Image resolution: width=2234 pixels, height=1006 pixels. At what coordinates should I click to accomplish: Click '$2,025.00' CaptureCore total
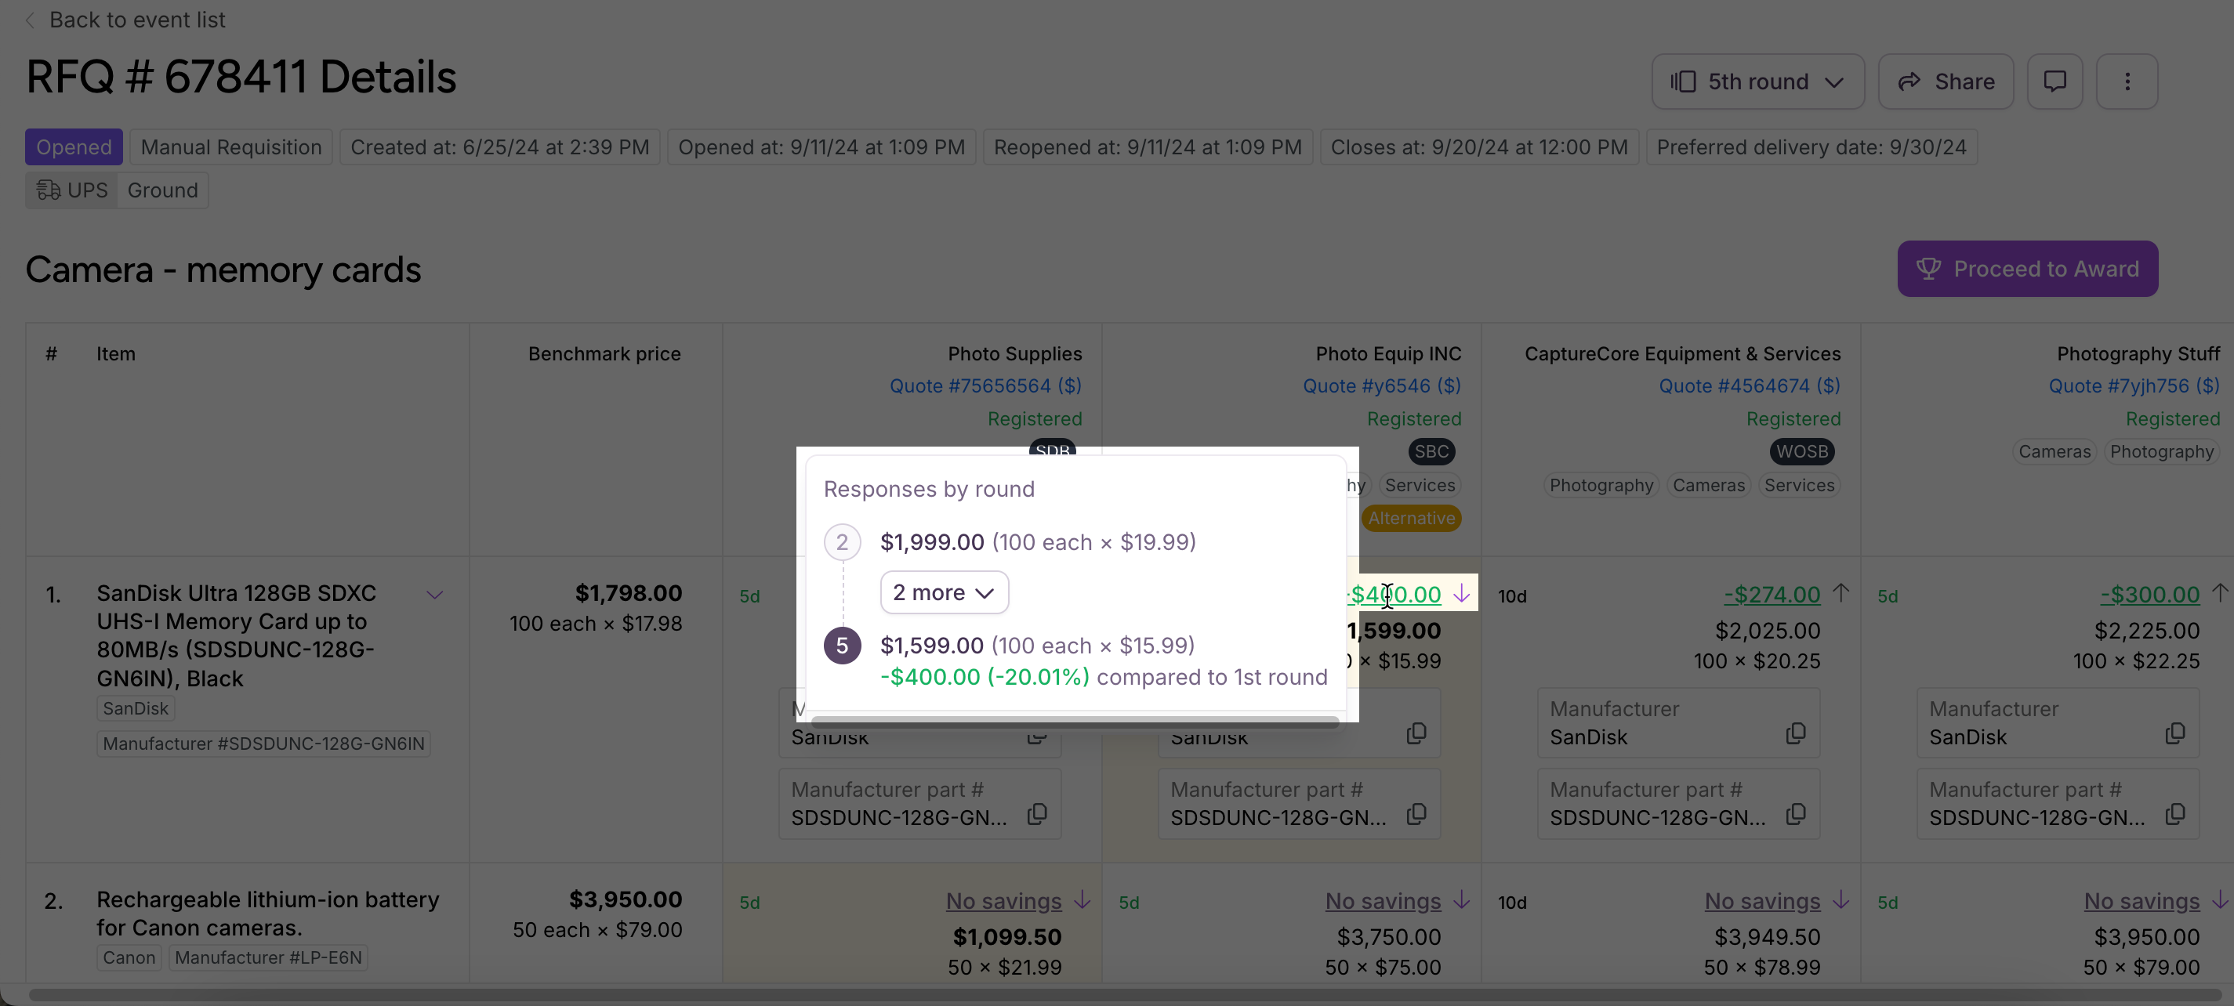pyautogui.click(x=1768, y=631)
